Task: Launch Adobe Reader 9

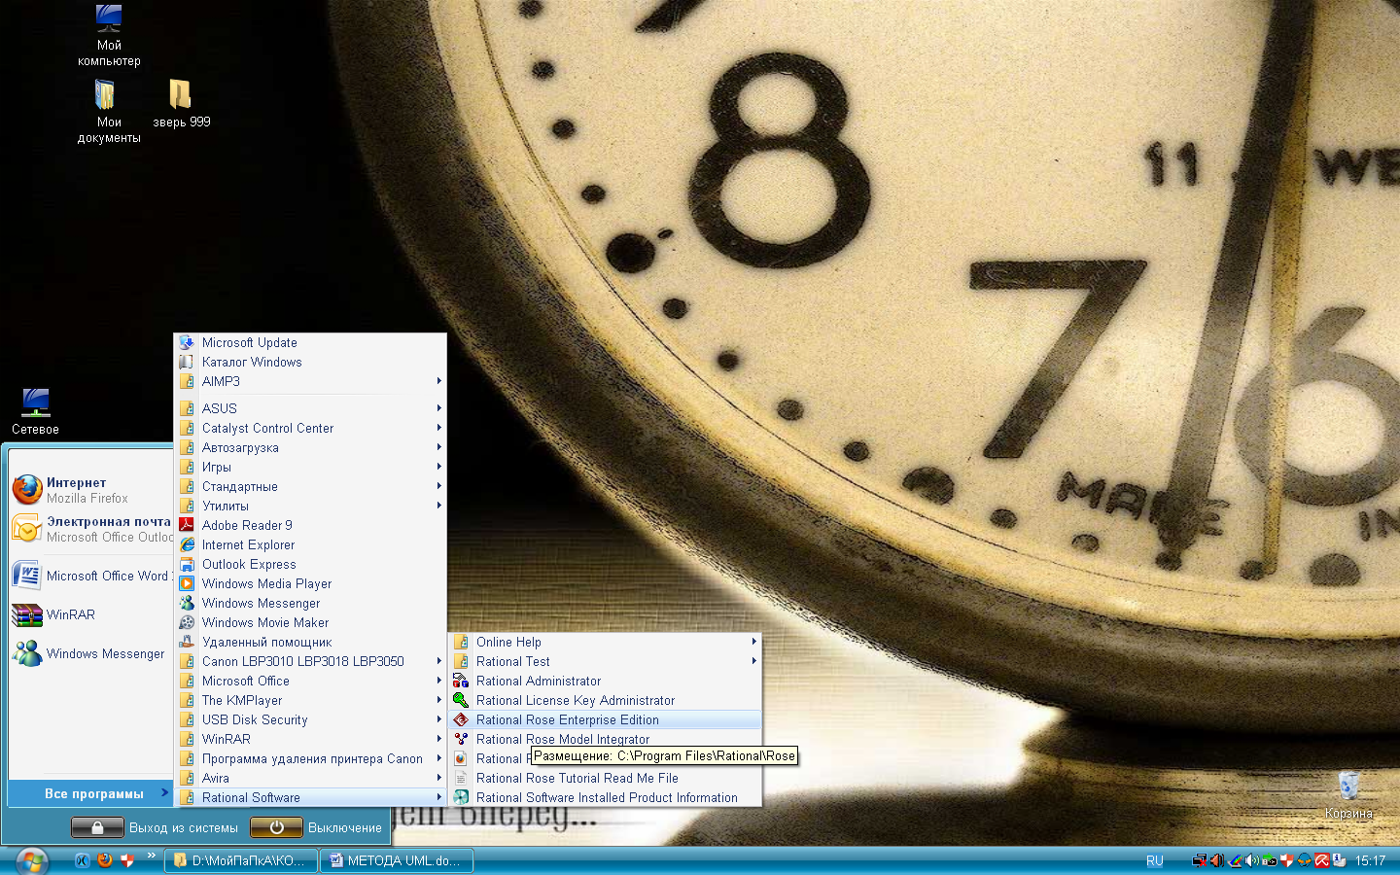Action: click(310, 525)
